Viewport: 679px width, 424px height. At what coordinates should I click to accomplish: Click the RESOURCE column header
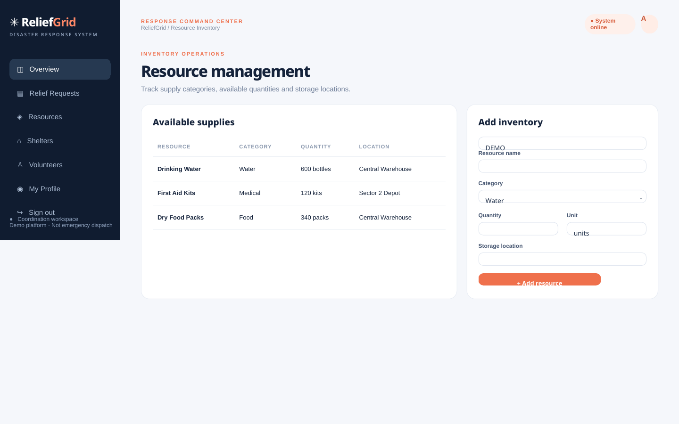(174, 147)
